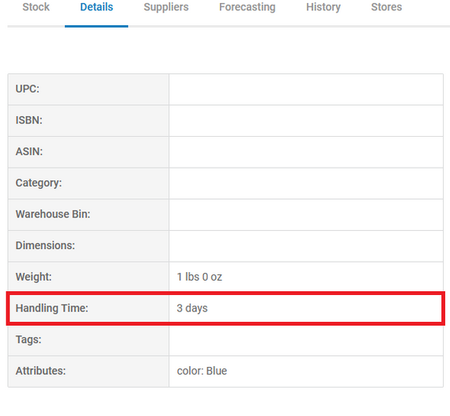450x416 pixels.
Task: Click the empty Dimensions value cell
Action: coord(306,246)
